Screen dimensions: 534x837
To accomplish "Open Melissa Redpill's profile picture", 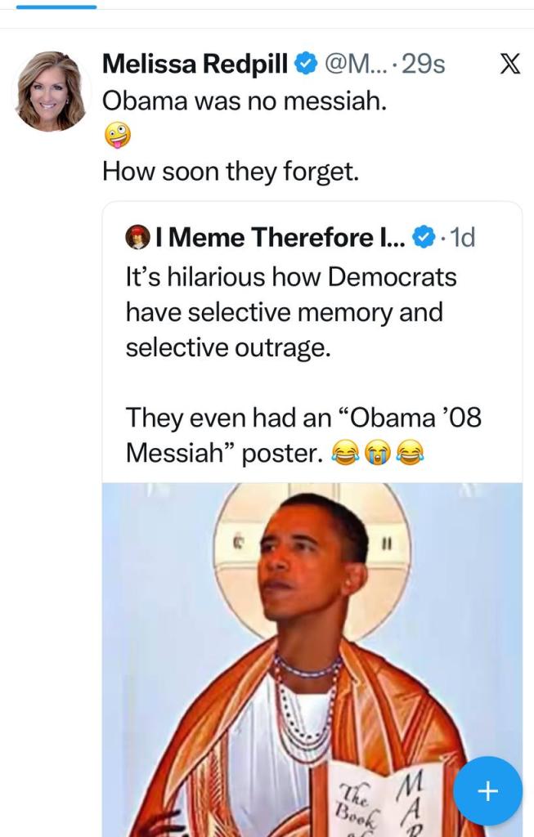I will (51, 91).
